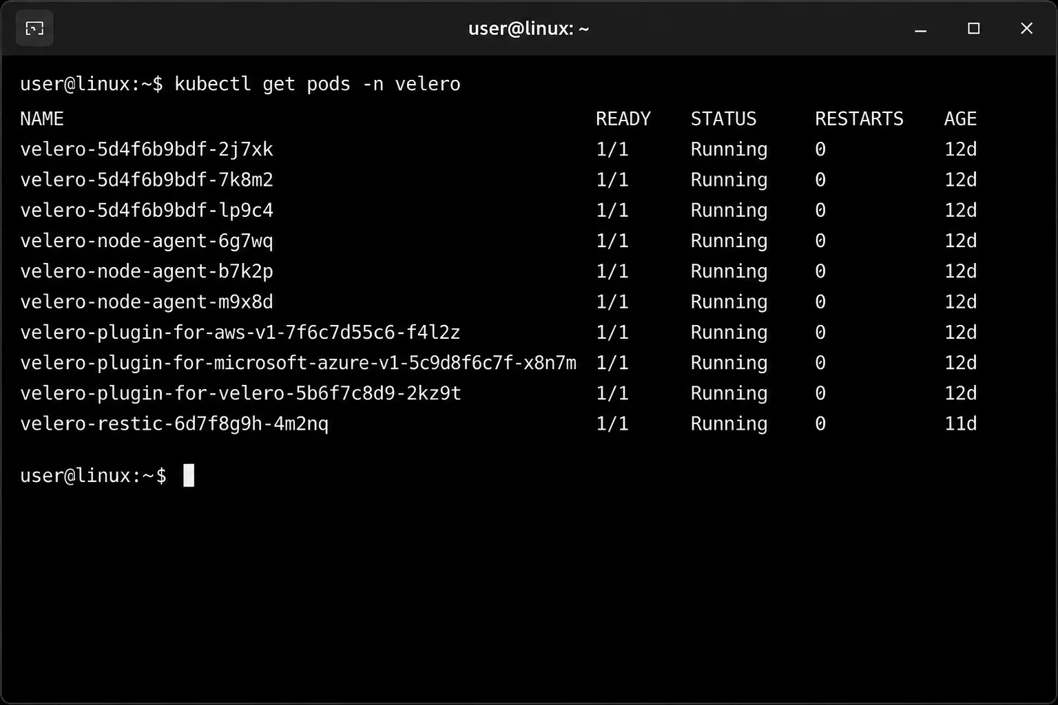Click restarts 0 for velero-plugin-for-aws pod
The height and width of the screenshot is (705, 1058).
pos(820,333)
